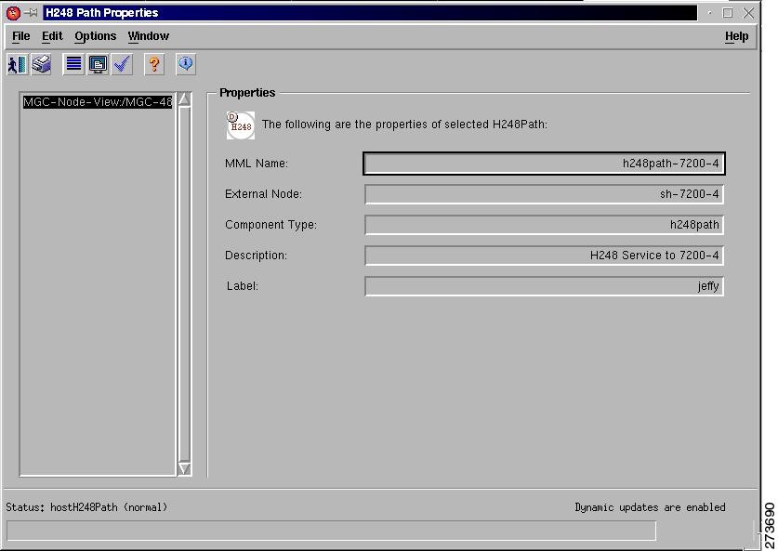778x551 pixels.
Task: Open toolbar help via question mark icon
Action: [154, 64]
